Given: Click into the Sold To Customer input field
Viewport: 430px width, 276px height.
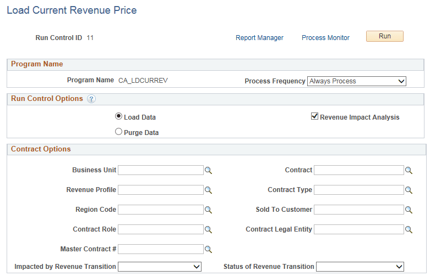Looking at the screenshot, I should (x=358, y=210).
